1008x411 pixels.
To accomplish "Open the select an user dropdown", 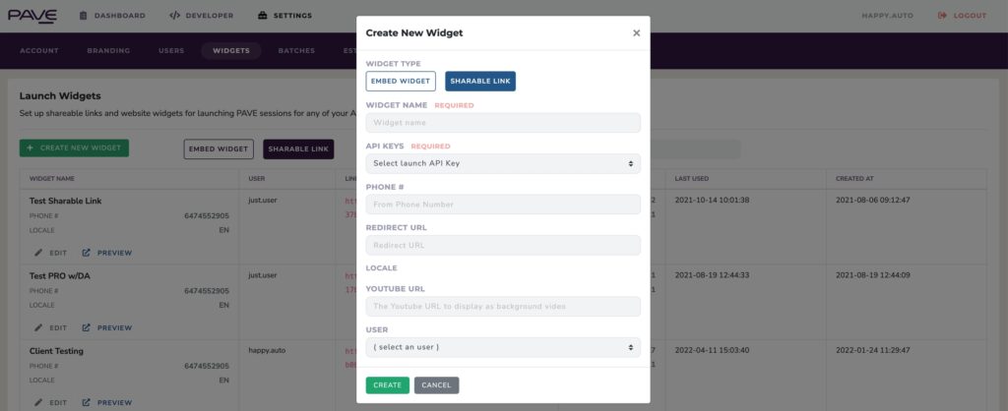I will click(x=503, y=347).
